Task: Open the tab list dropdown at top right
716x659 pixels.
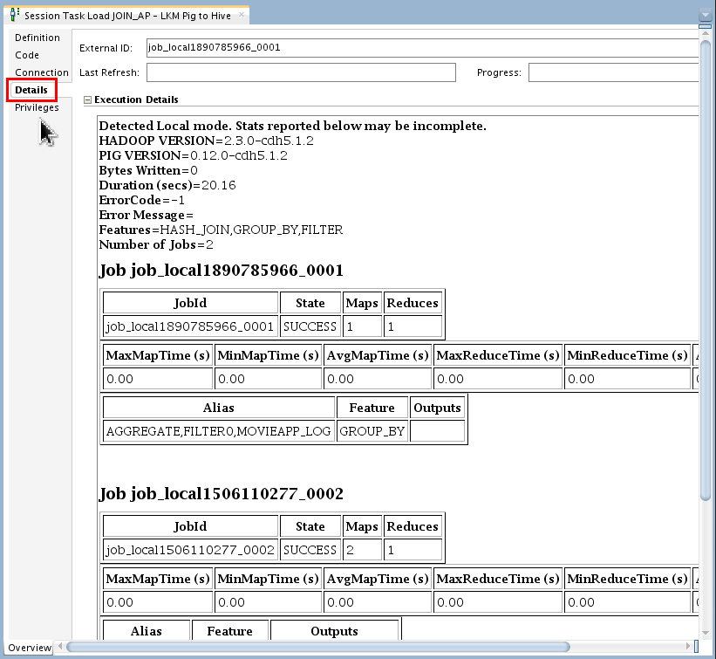Action: coord(706,15)
